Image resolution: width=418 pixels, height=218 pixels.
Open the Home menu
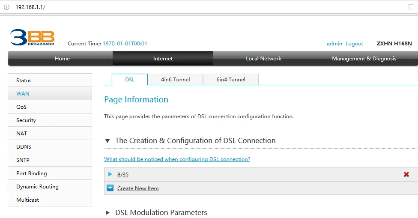(x=62, y=59)
